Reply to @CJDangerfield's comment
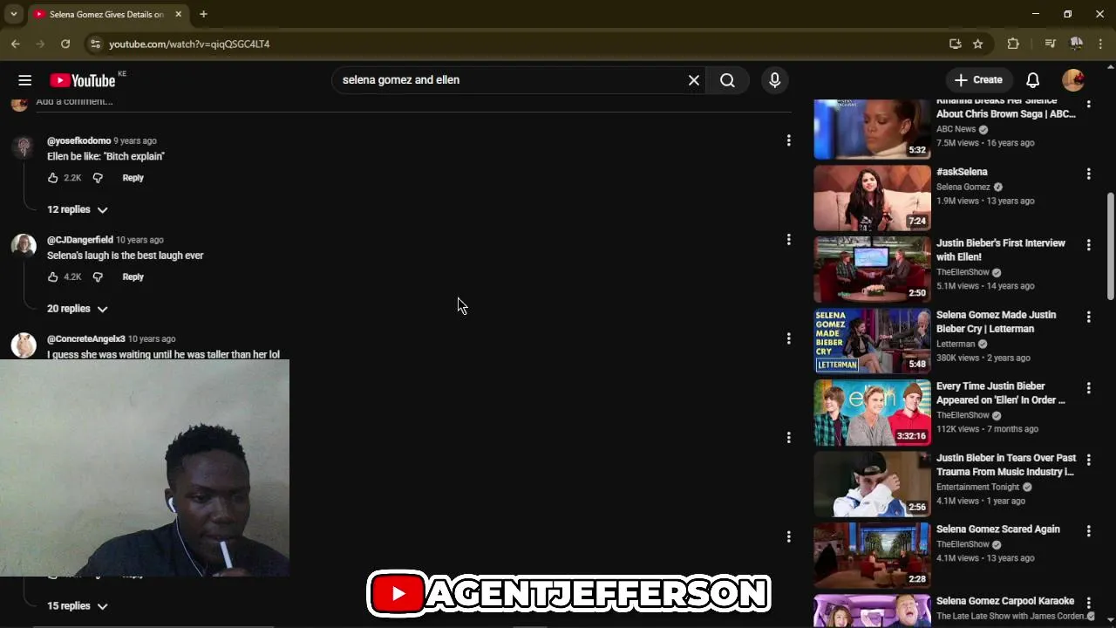This screenshot has height=628, width=1116. (x=133, y=277)
